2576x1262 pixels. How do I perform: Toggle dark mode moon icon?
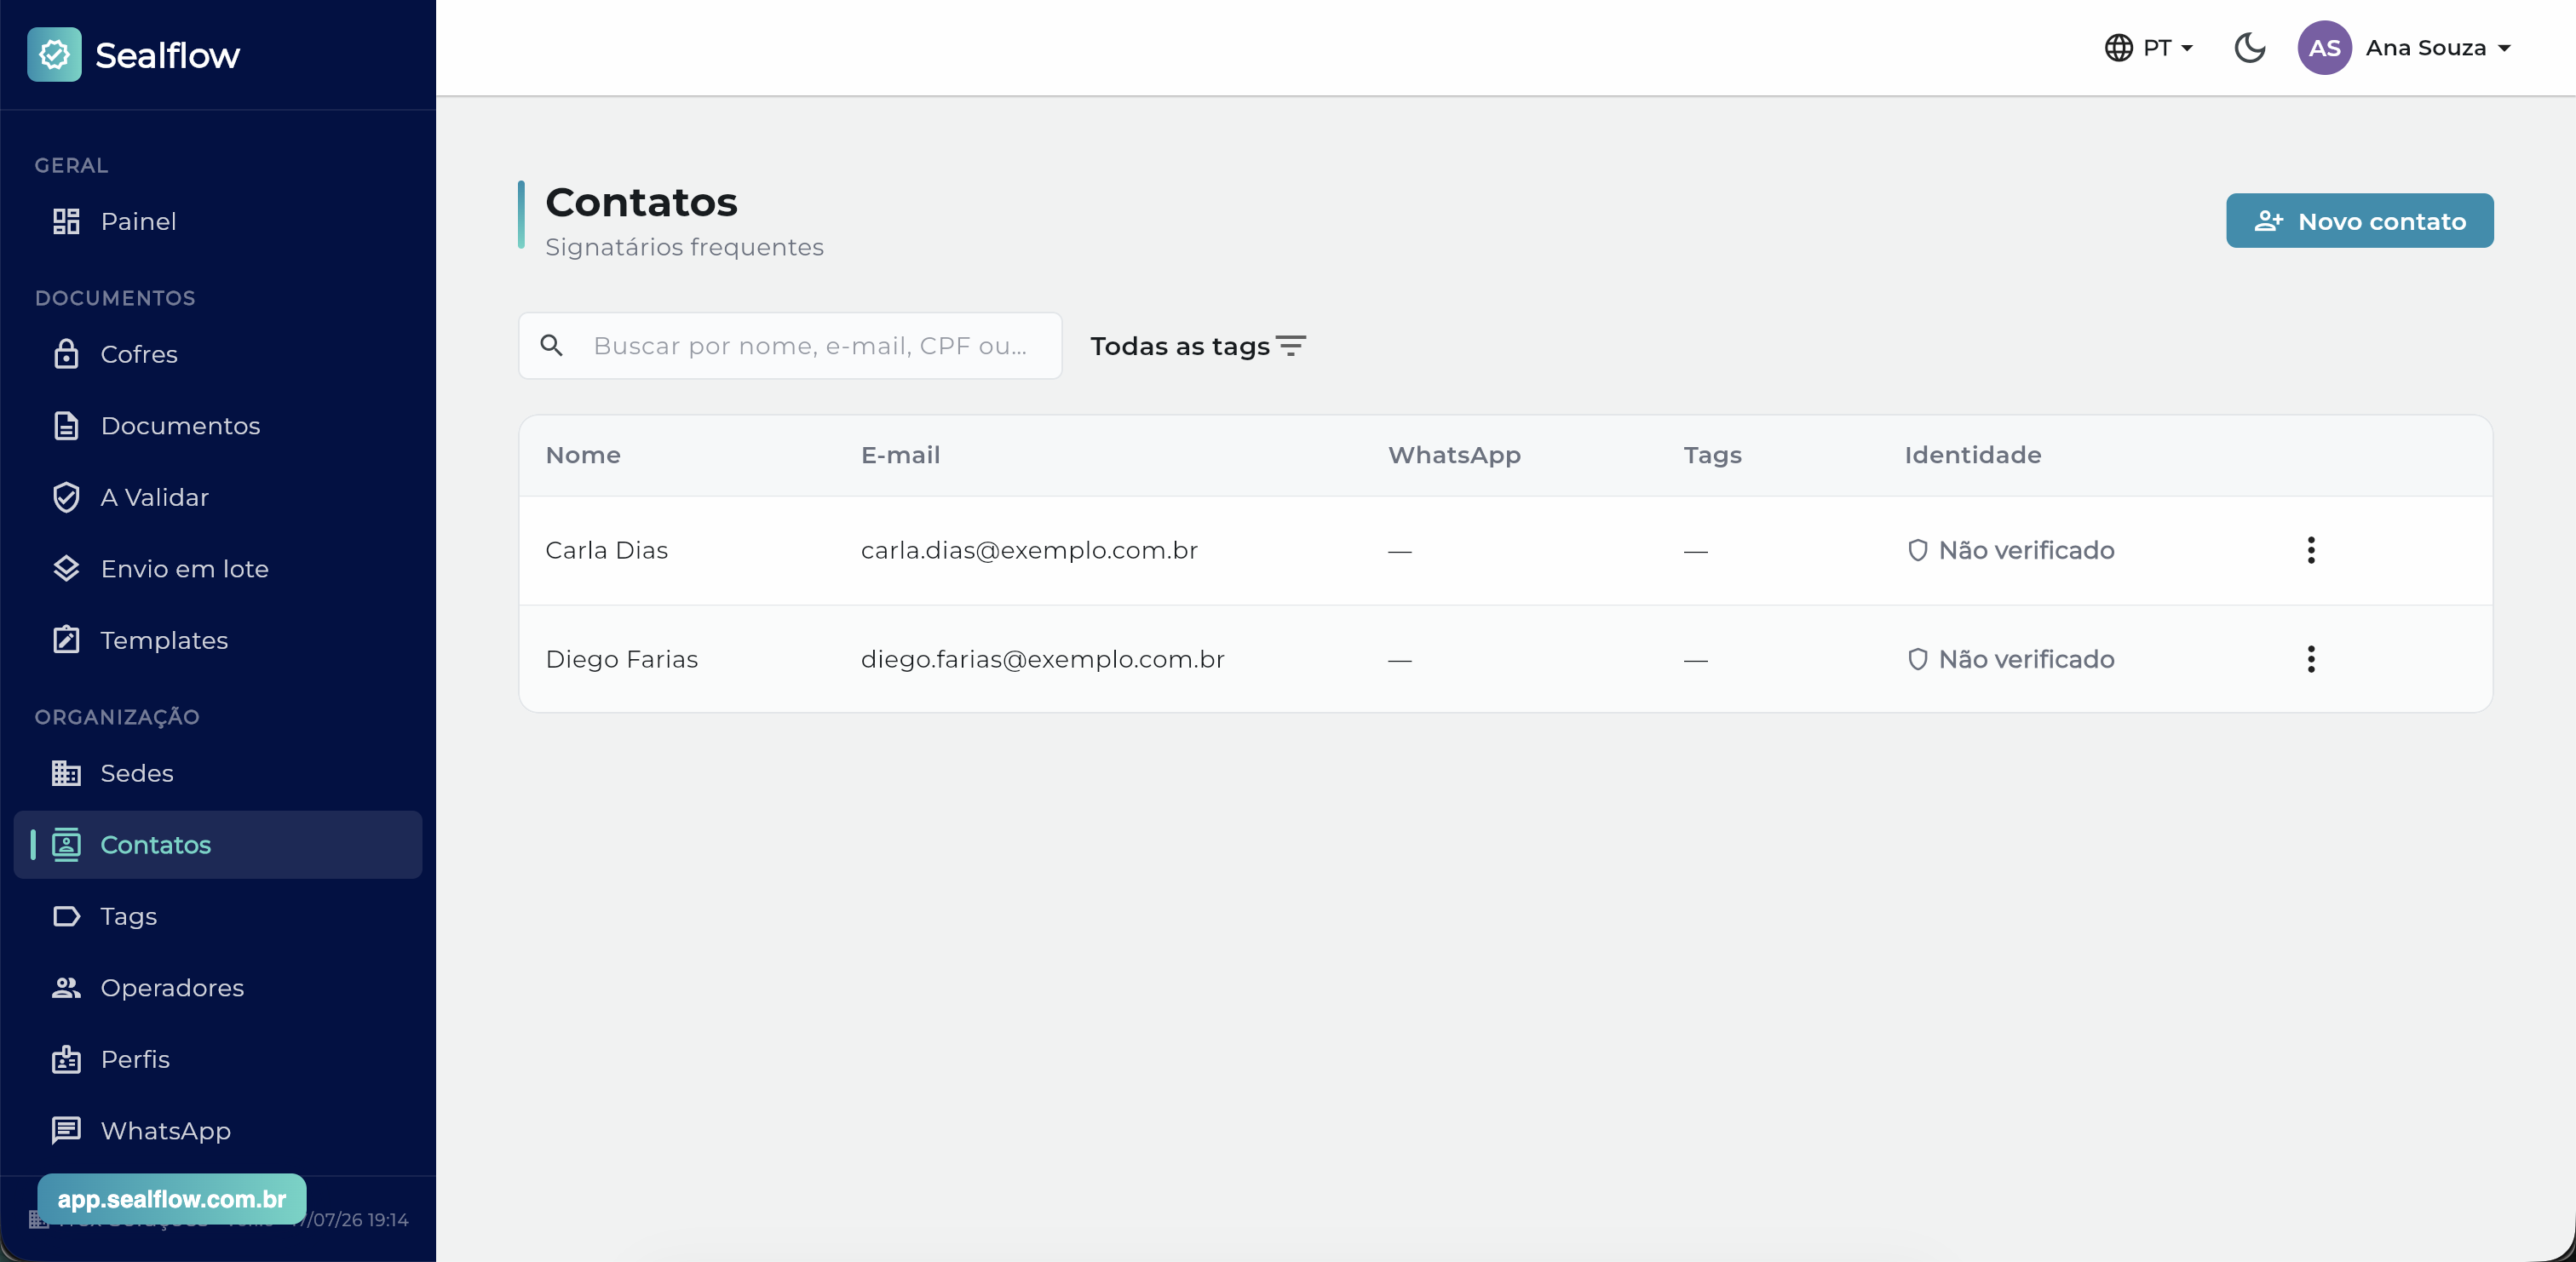[x=2250, y=47]
